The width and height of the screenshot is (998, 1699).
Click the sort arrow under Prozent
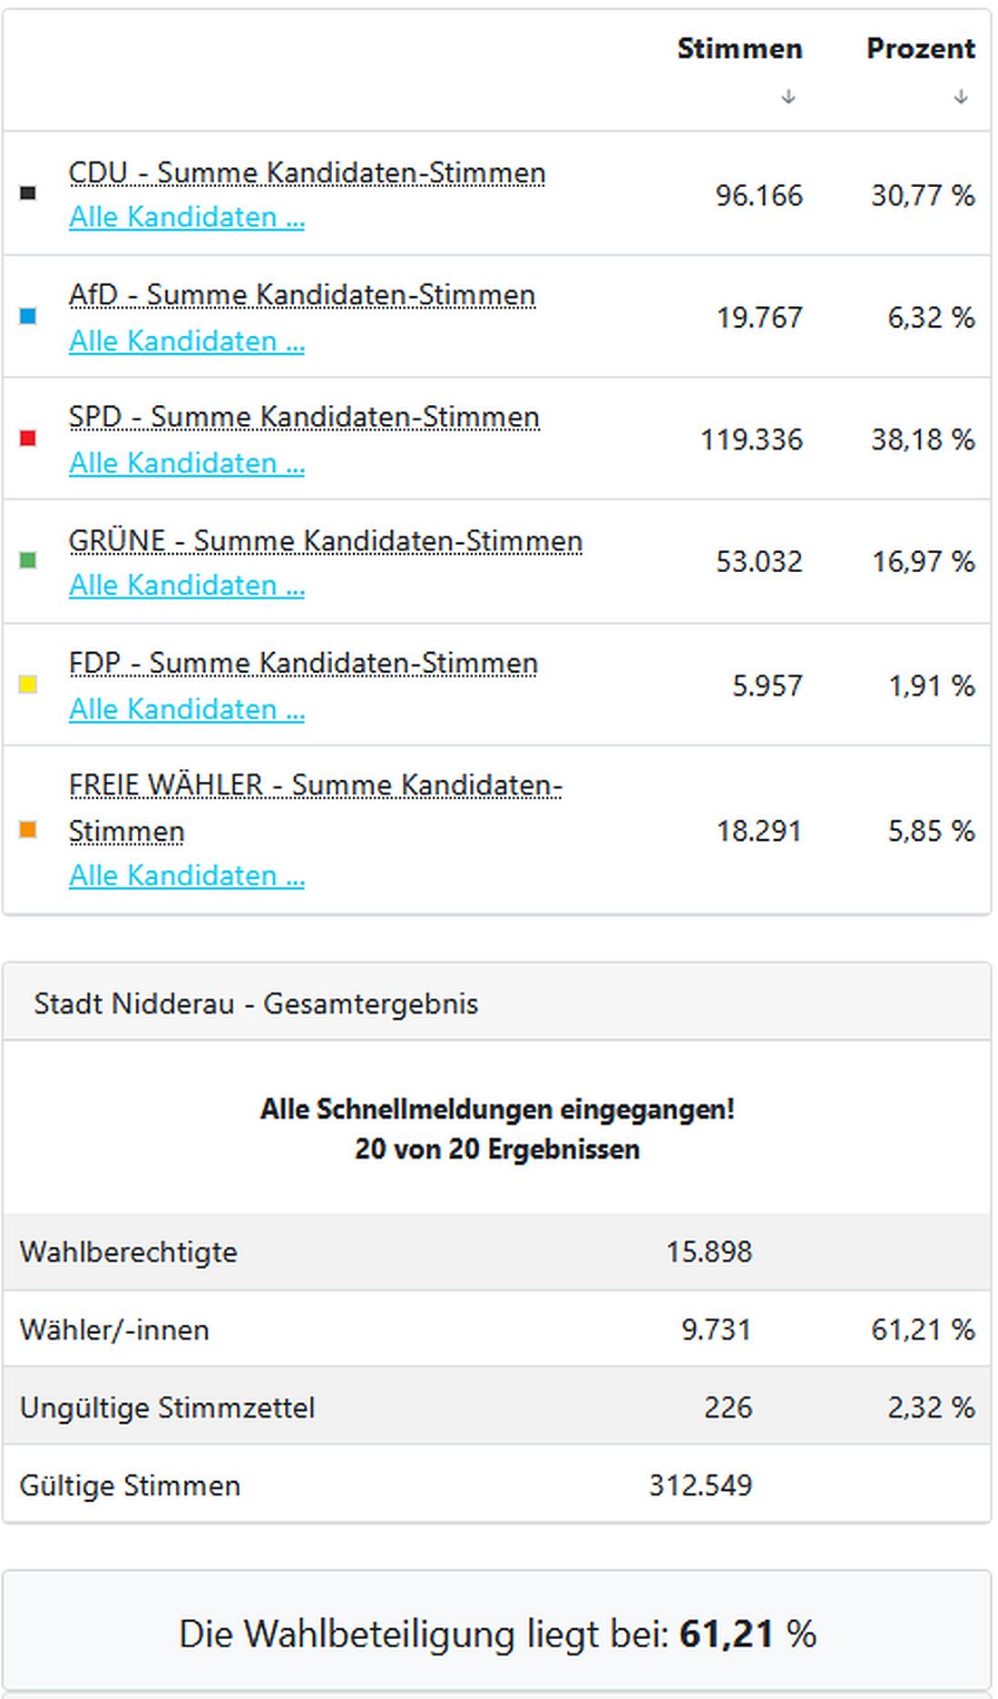(x=960, y=94)
